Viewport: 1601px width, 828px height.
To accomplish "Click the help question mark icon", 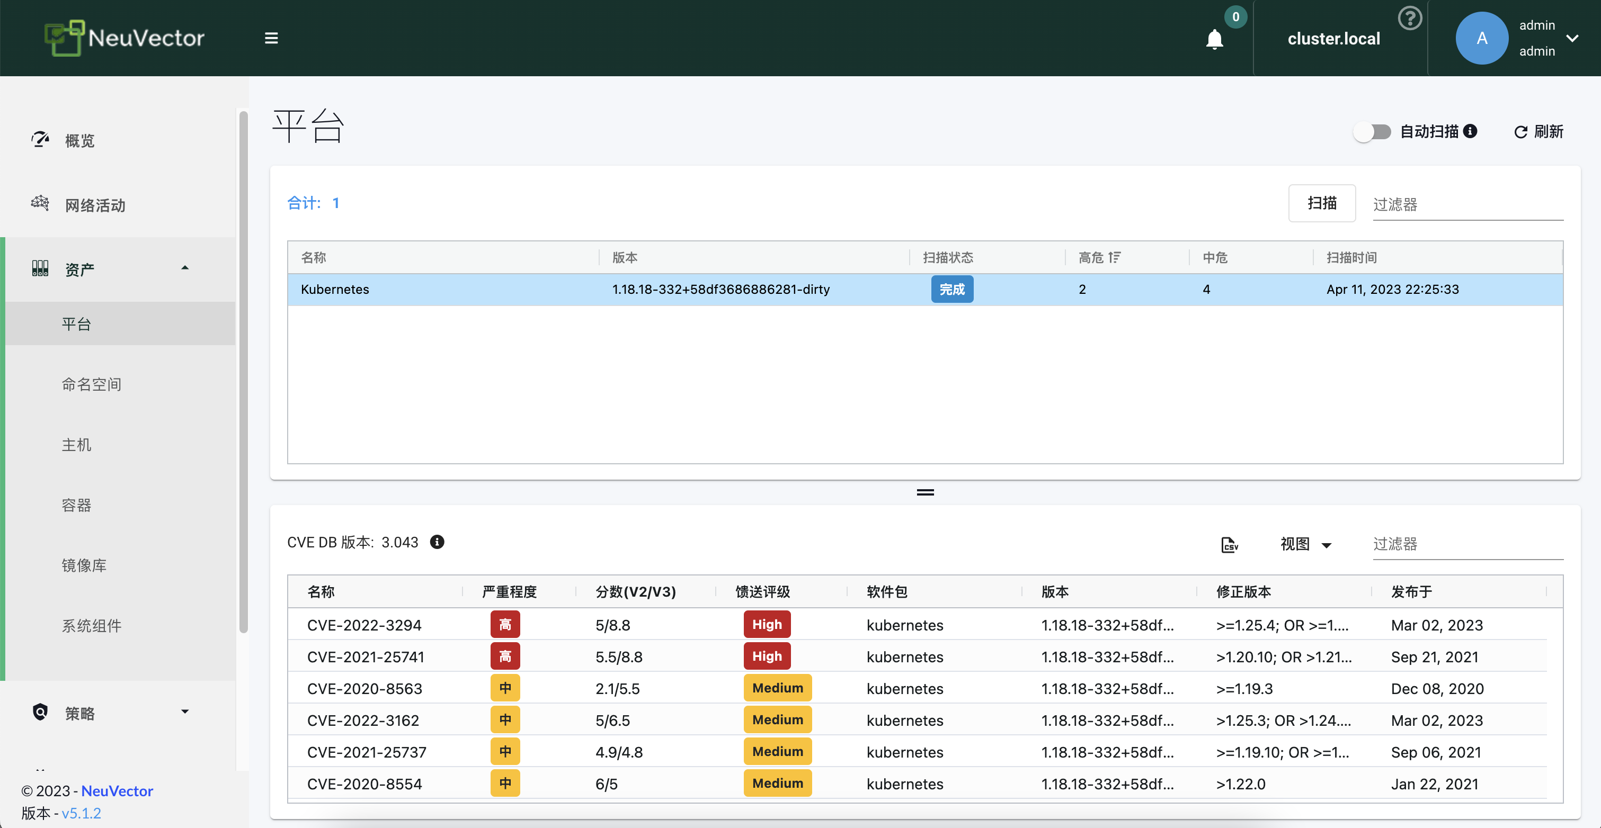I will click(x=1409, y=18).
